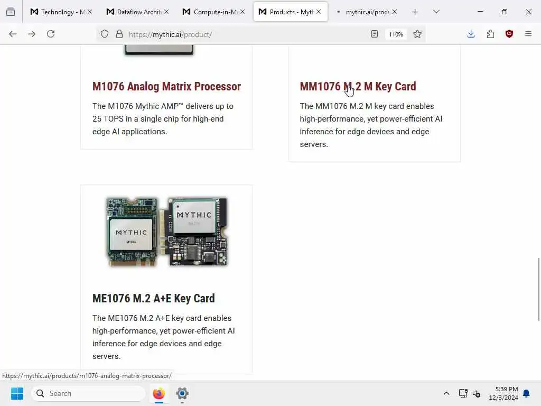This screenshot has height=406, width=541.
Task: Click the M1076 chip image
Action: [x=159, y=50]
